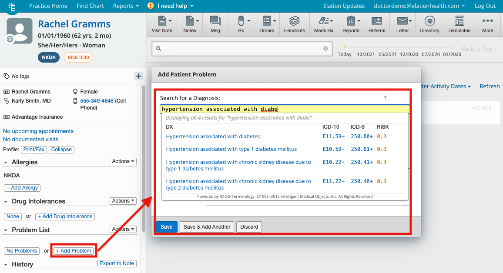This screenshot has height=273, width=503.
Task: Select Hypertension associated with type 1 diabetes mellitus
Action: pos(231,149)
